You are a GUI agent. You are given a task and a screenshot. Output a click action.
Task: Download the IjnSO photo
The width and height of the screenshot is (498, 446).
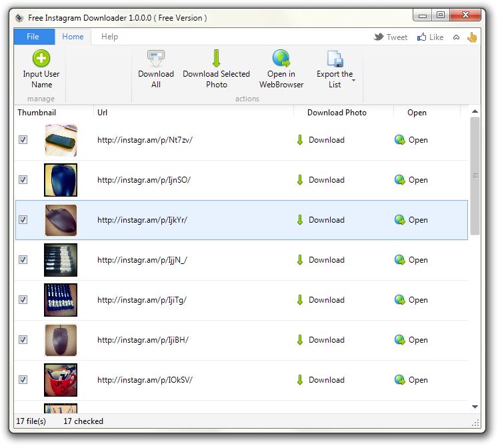[x=320, y=180]
